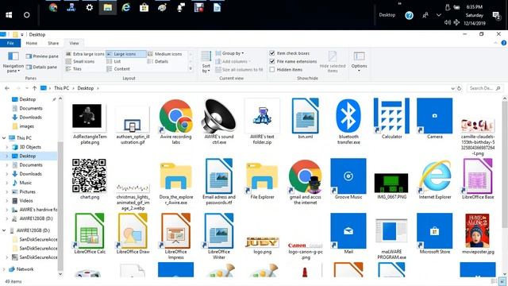Refresh the Desktop folder view
The image size is (508, 286).
(x=459, y=88)
